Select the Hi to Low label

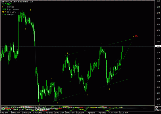(12, 12)
